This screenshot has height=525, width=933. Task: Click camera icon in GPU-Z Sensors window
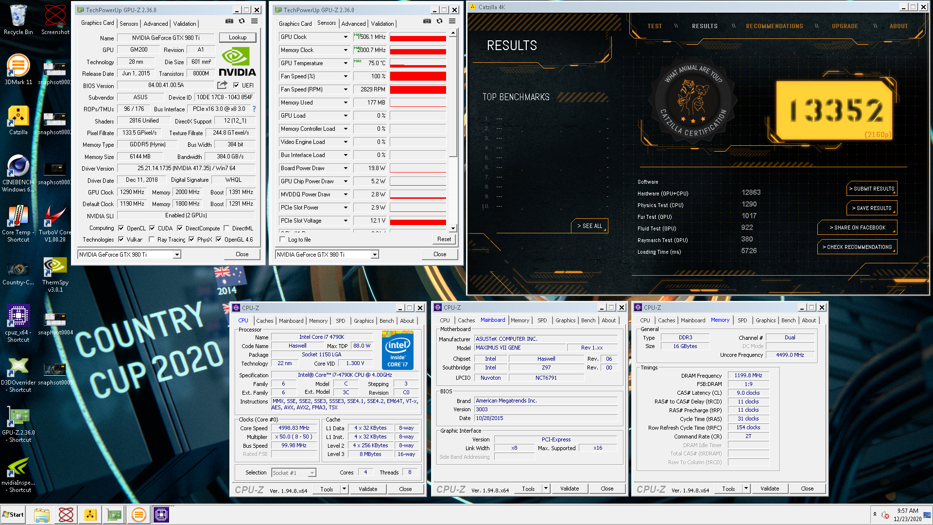click(x=427, y=21)
